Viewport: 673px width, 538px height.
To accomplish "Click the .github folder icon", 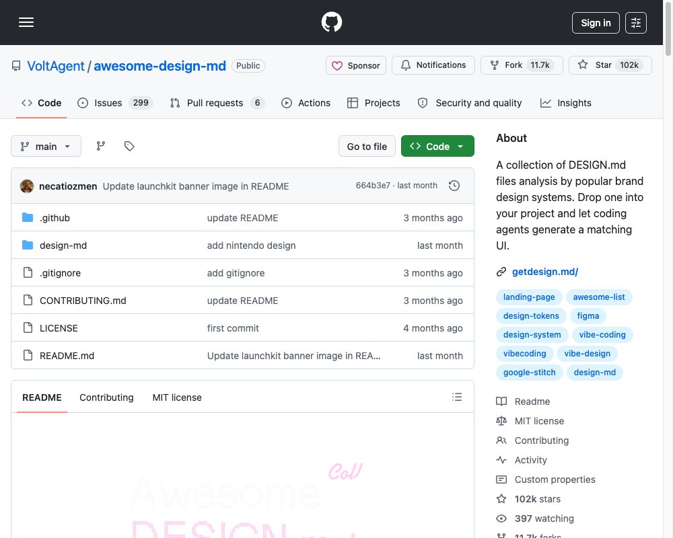I will pyautogui.click(x=28, y=217).
